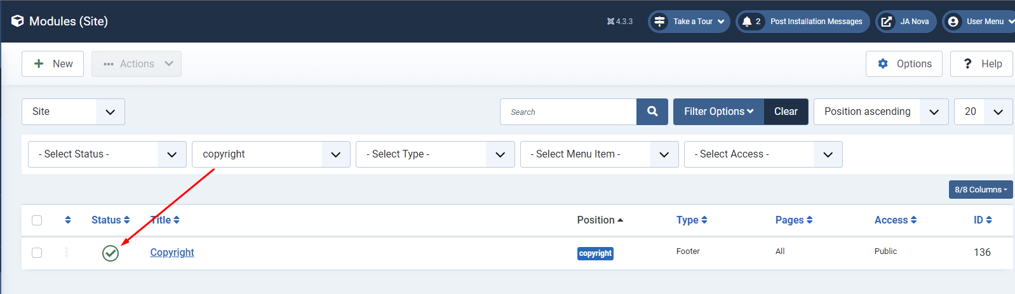This screenshot has width=1015, height=294.
Task: Click the search magnifier icon button
Action: (652, 112)
